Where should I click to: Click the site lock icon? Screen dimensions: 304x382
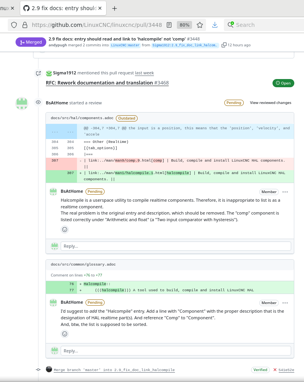coord(25,25)
